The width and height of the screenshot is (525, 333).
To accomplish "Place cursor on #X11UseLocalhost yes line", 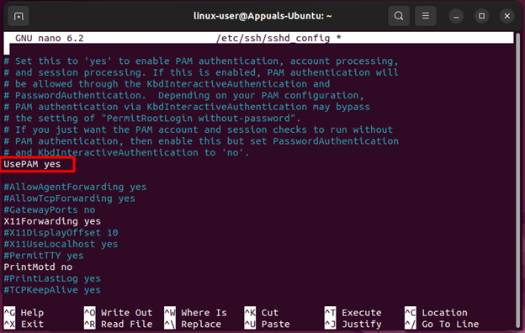I will tap(61, 244).
